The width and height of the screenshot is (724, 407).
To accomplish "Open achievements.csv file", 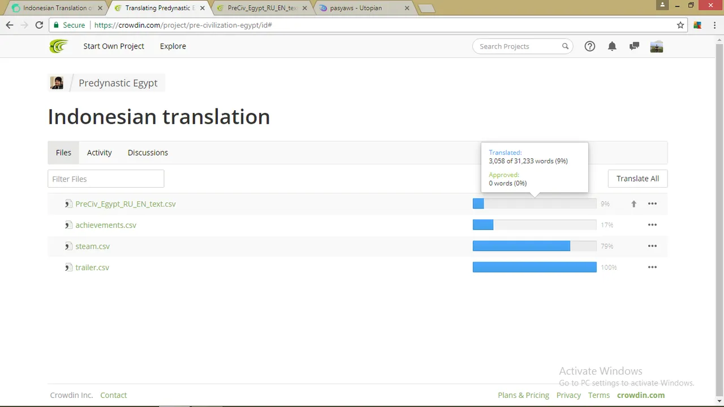I will (106, 225).
